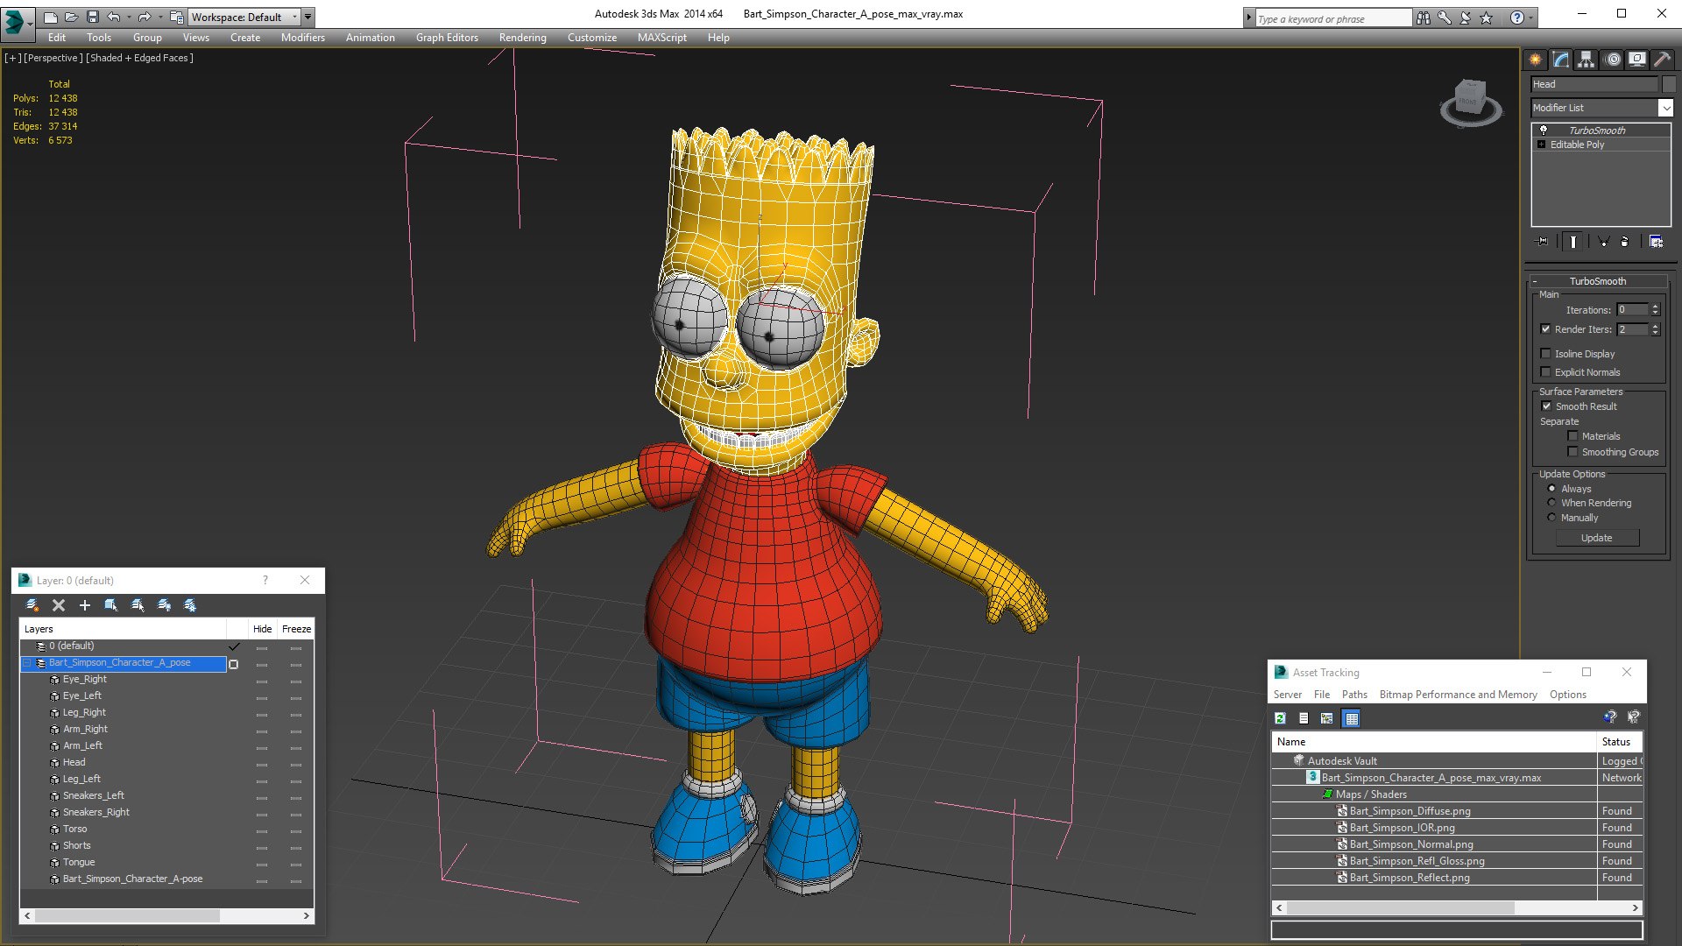
Task: Click the Head object color swatch
Action: (x=1669, y=84)
